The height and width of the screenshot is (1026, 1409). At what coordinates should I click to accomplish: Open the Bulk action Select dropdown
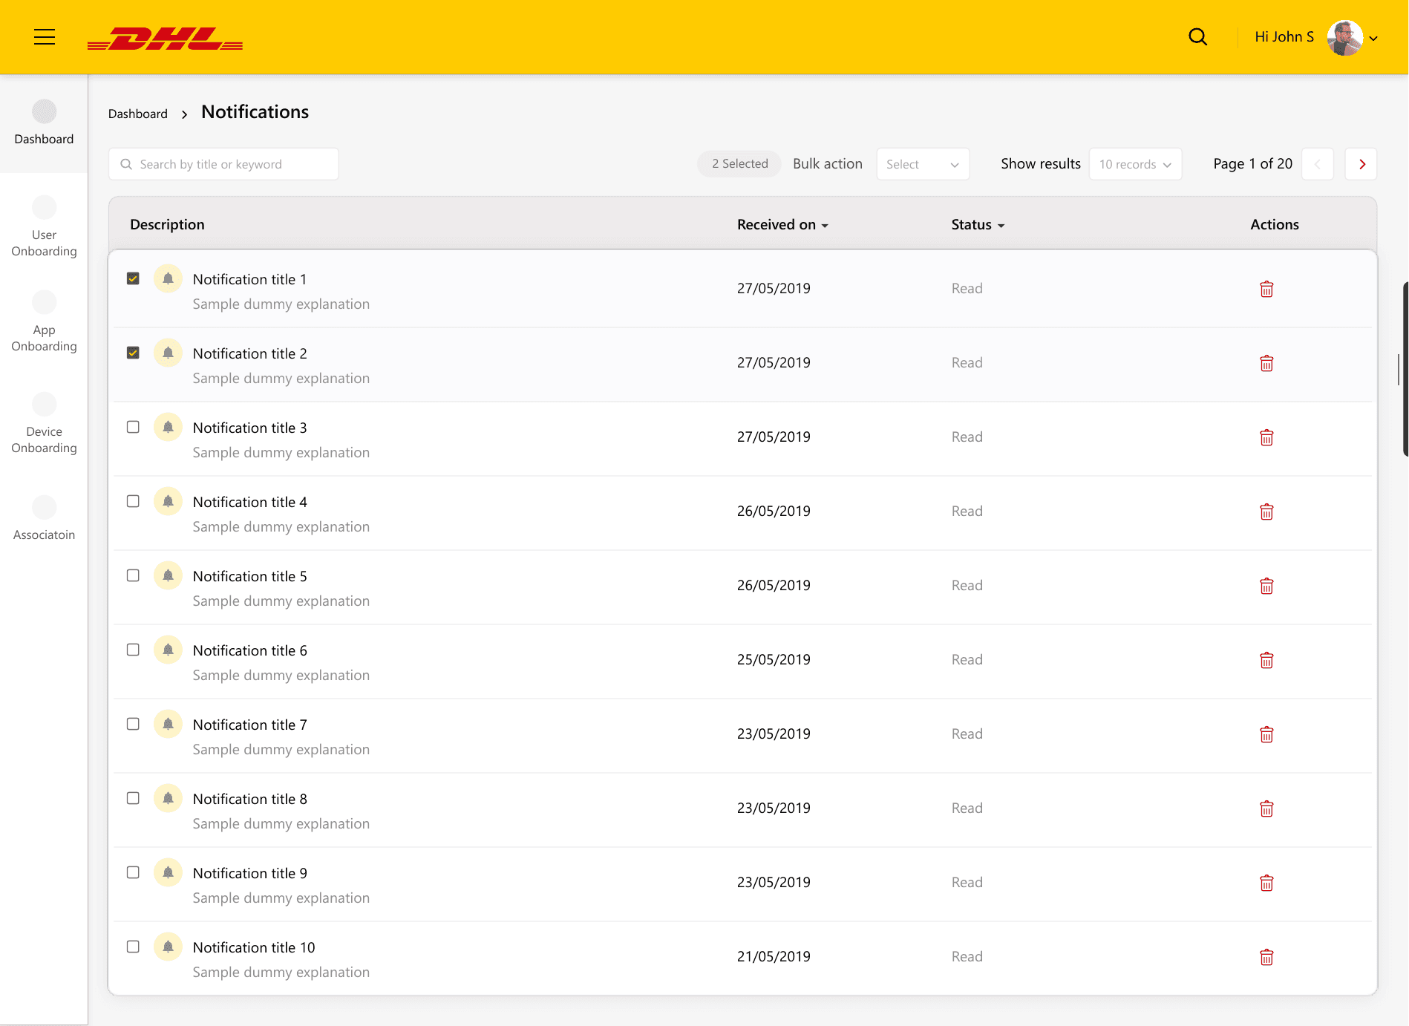pos(923,164)
